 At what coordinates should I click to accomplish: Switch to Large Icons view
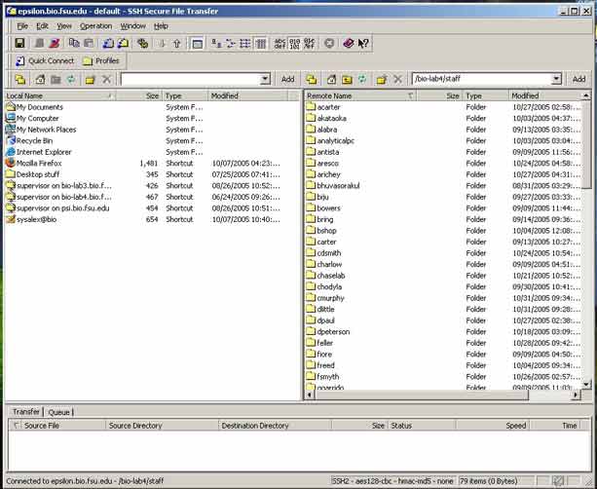click(216, 44)
